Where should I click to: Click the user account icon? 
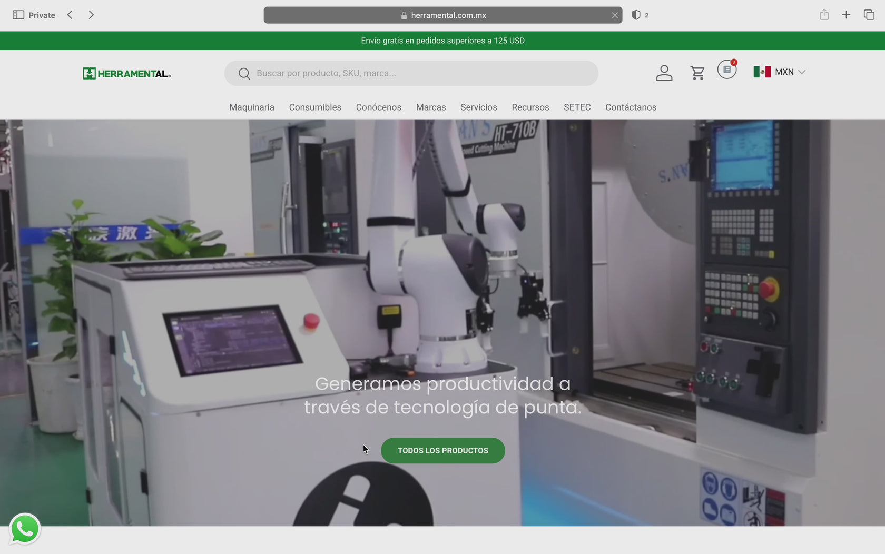tap(664, 73)
